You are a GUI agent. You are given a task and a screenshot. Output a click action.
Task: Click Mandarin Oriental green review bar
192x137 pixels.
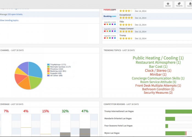(x=170, y=119)
